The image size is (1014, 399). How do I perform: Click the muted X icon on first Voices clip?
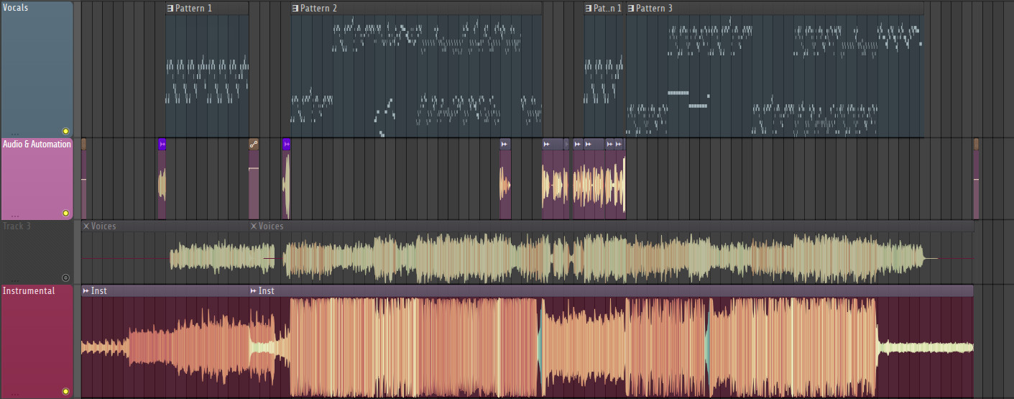coord(86,226)
